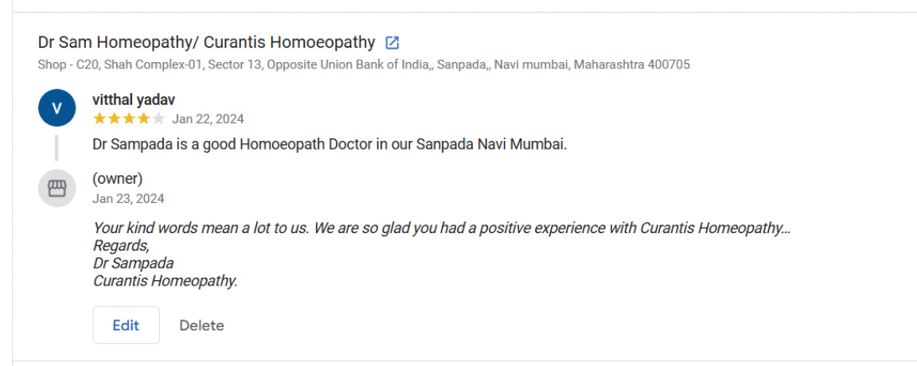
Task: Click the first gold rating star
Action: pyautogui.click(x=100, y=119)
